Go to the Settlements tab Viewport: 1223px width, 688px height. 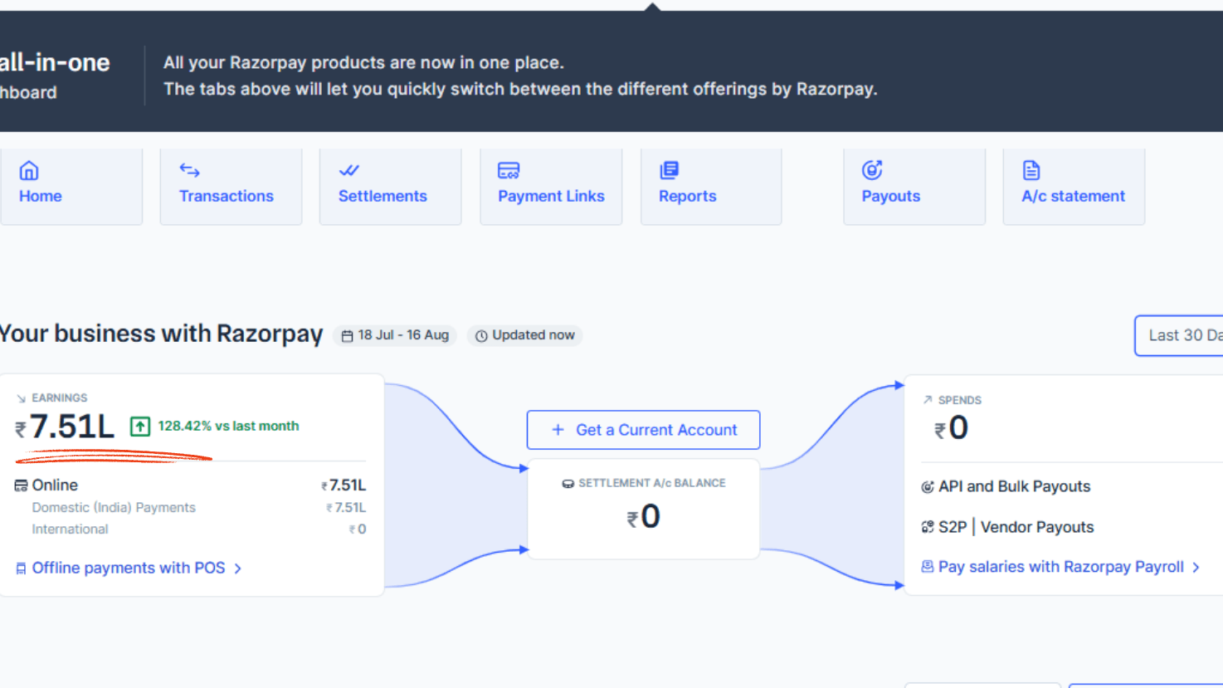coord(391,187)
